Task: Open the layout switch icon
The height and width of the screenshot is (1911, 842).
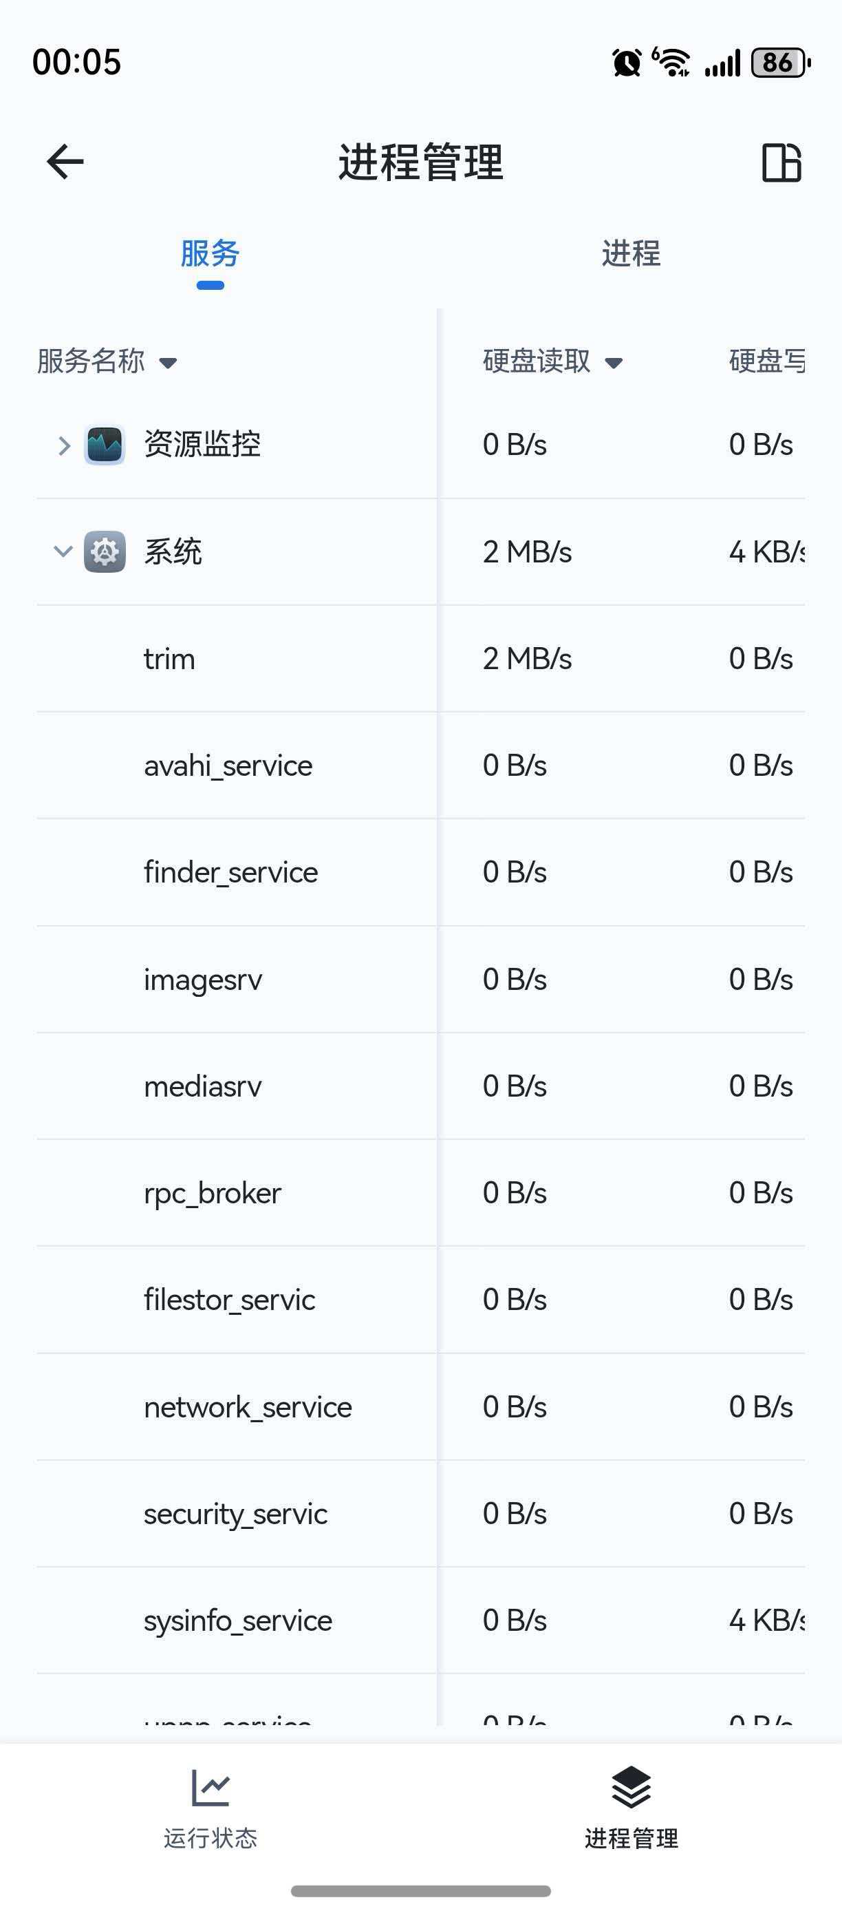Action: (x=781, y=162)
